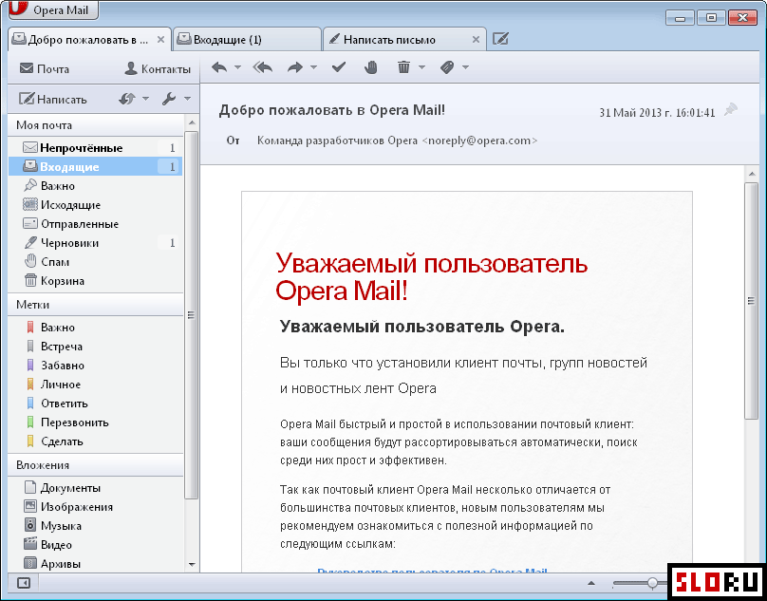Viewport: 767px width, 601px height.
Task: Open delete options dropdown arrow
Action: coord(421,67)
